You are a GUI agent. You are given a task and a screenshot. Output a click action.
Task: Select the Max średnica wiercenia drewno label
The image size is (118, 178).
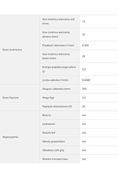[x=56, y=34]
